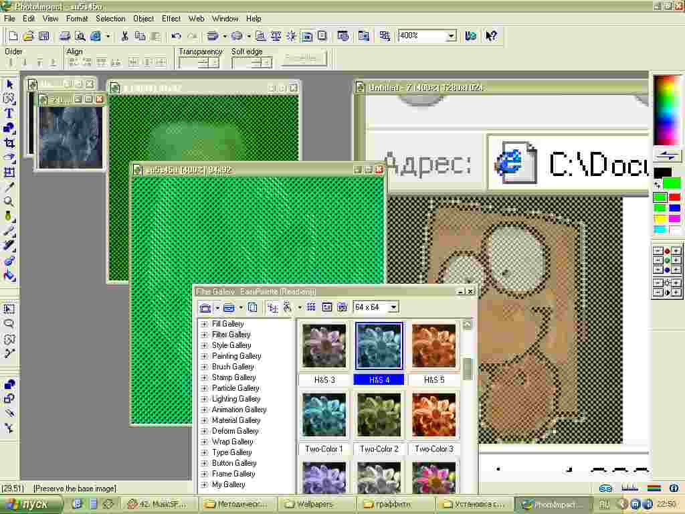The image size is (685, 514).
Task: Expand the Fill Gallery tree node
Action: pyautogui.click(x=204, y=324)
